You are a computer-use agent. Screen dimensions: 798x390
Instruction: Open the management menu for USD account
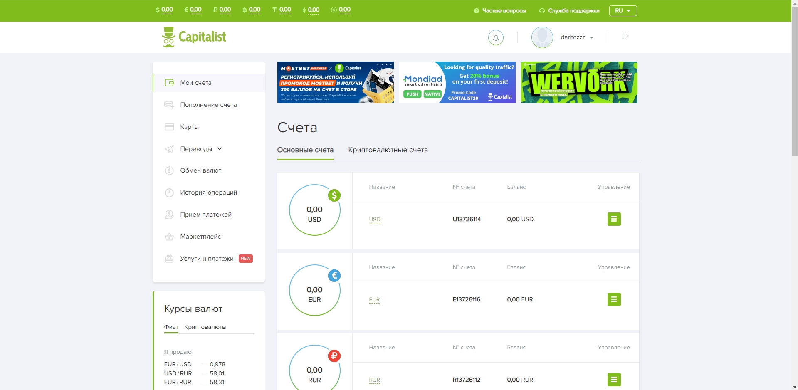point(614,219)
